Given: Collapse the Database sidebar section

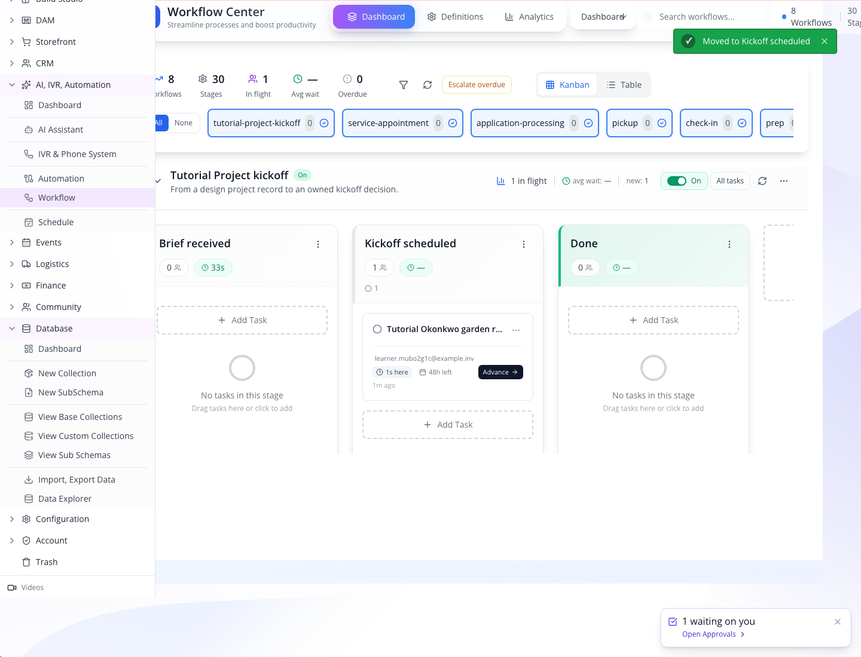Looking at the screenshot, I should (12, 328).
